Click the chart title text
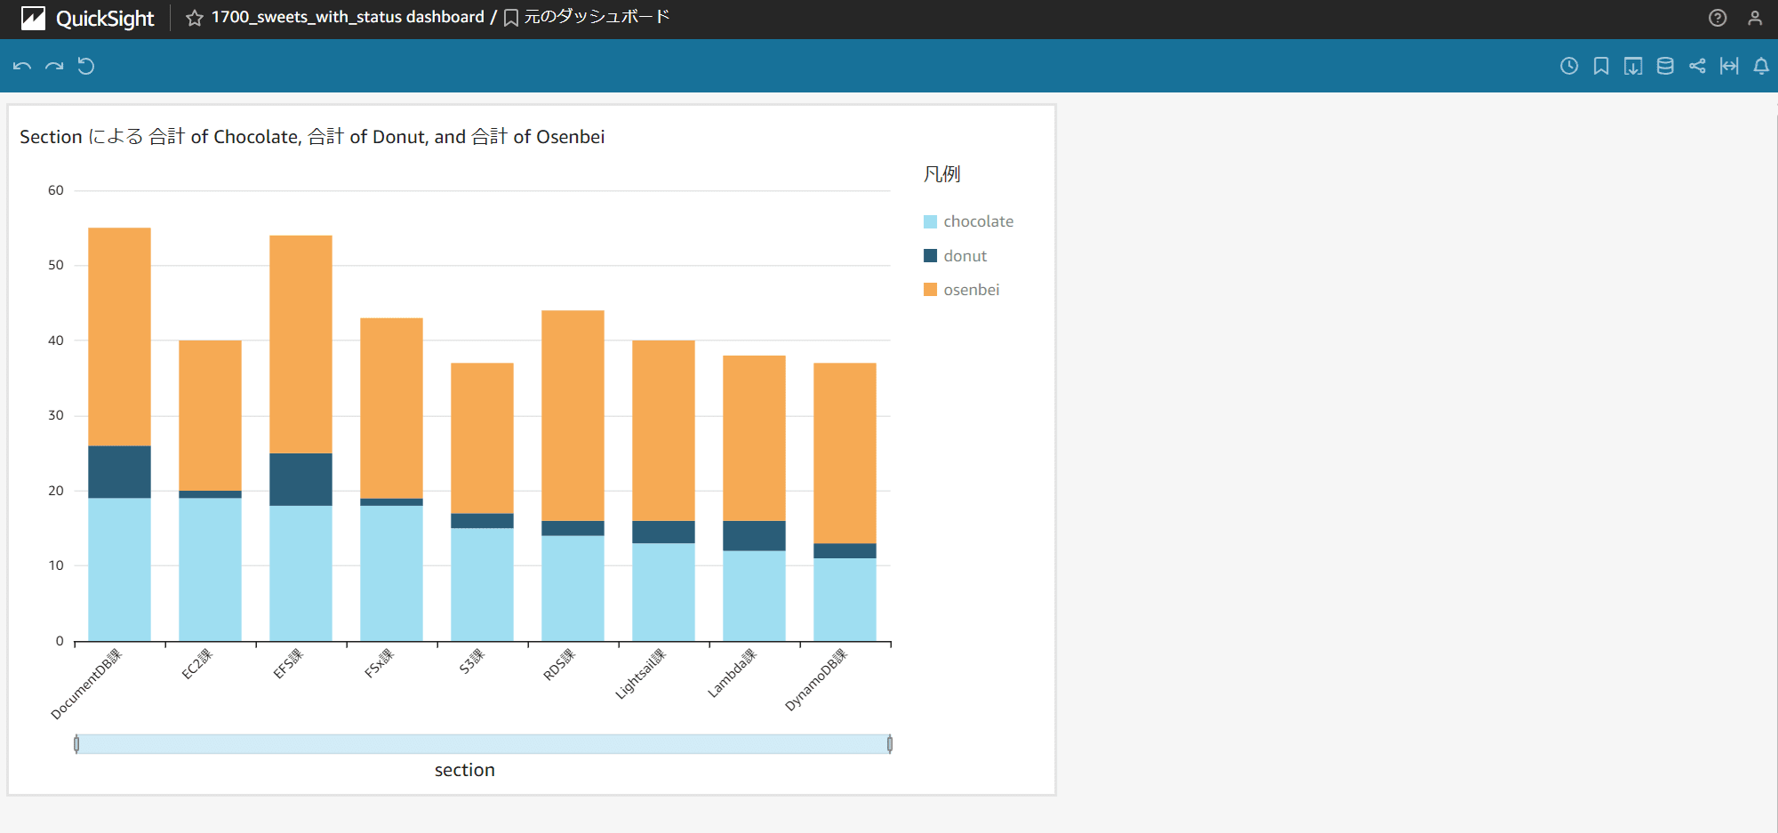This screenshot has width=1778, height=833. 312,137
